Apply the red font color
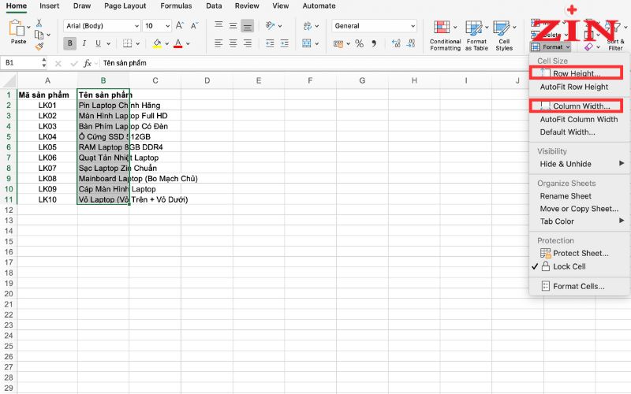Image resolution: width=631 pixels, height=394 pixels. click(178, 43)
